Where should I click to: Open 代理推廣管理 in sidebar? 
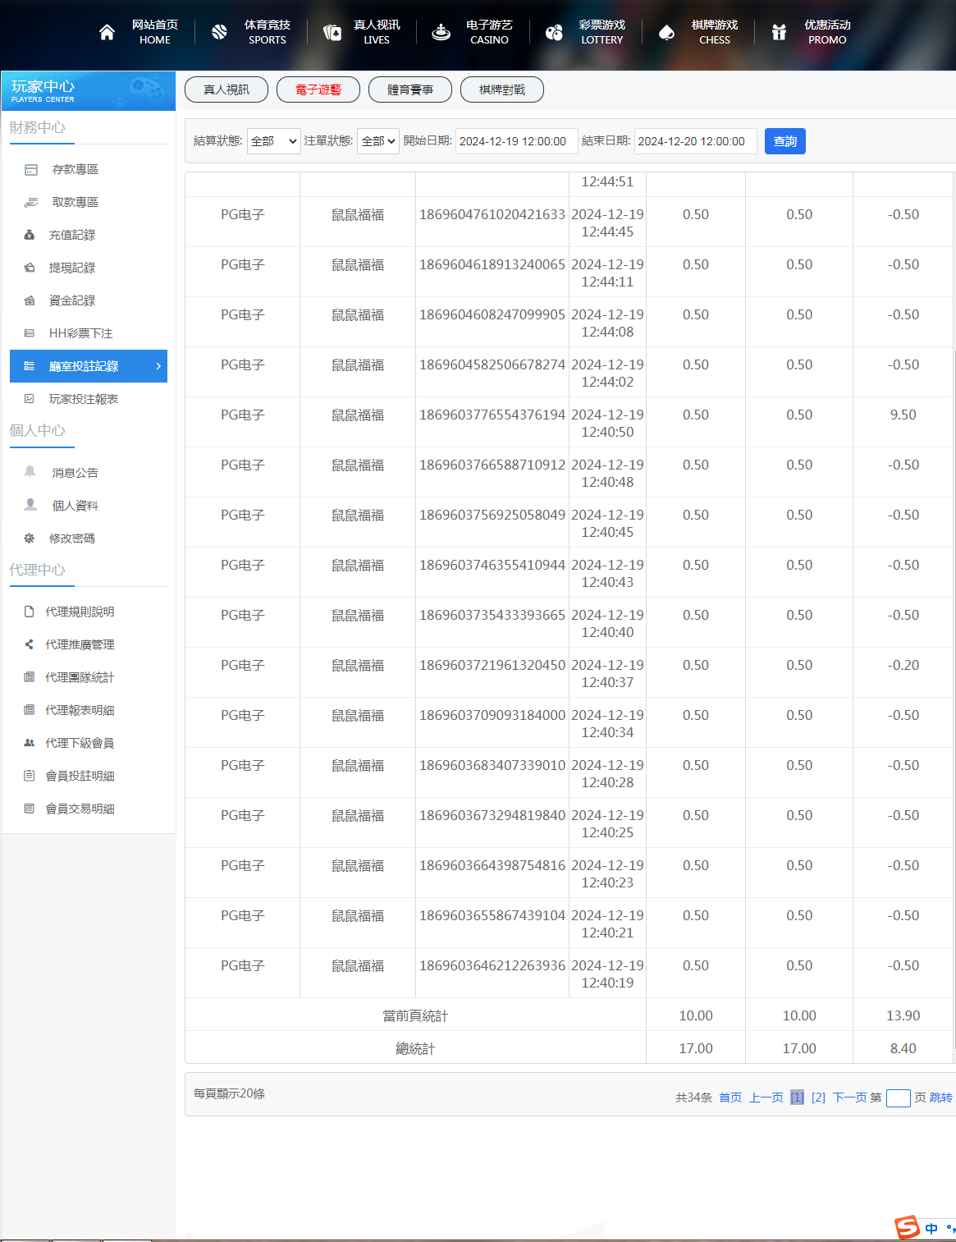tap(80, 644)
